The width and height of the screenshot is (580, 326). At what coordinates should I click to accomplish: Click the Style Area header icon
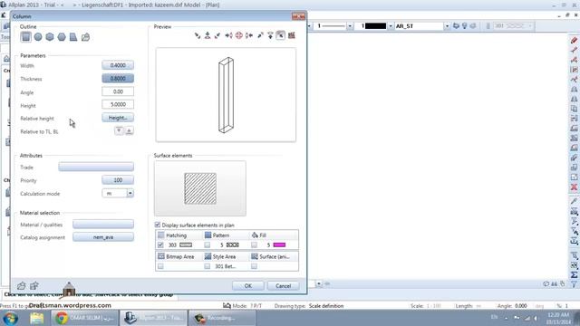208,256
